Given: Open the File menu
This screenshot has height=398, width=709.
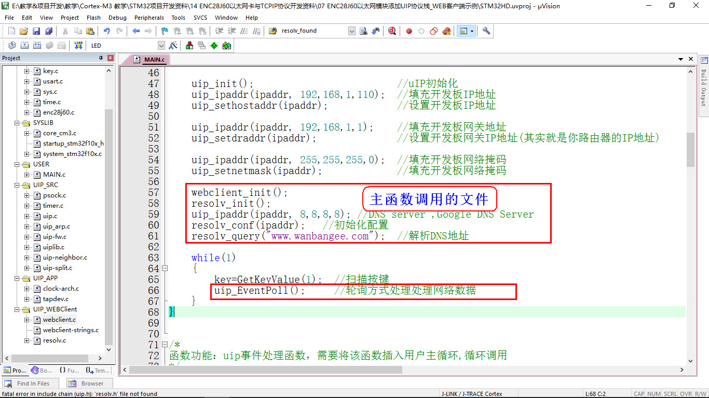Looking at the screenshot, I should click(9, 18).
